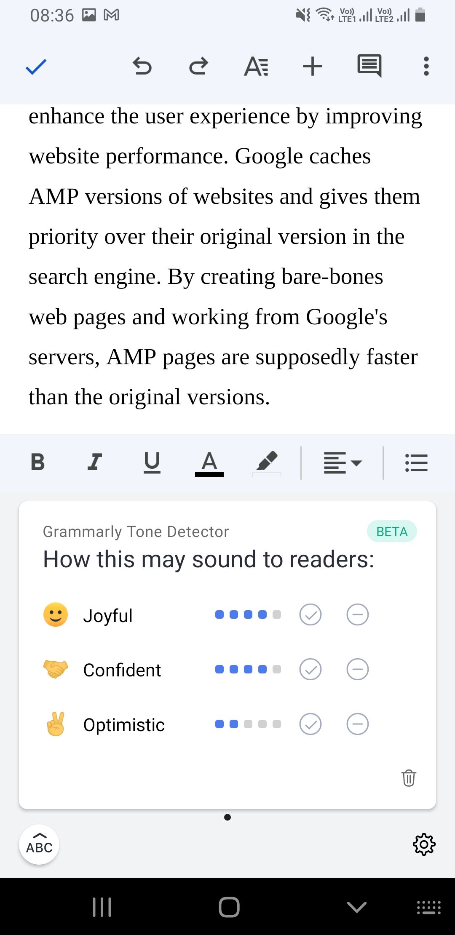The width and height of the screenshot is (455, 935).
Task: Collapse the keyboard with down chevron
Action: coord(357,907)
